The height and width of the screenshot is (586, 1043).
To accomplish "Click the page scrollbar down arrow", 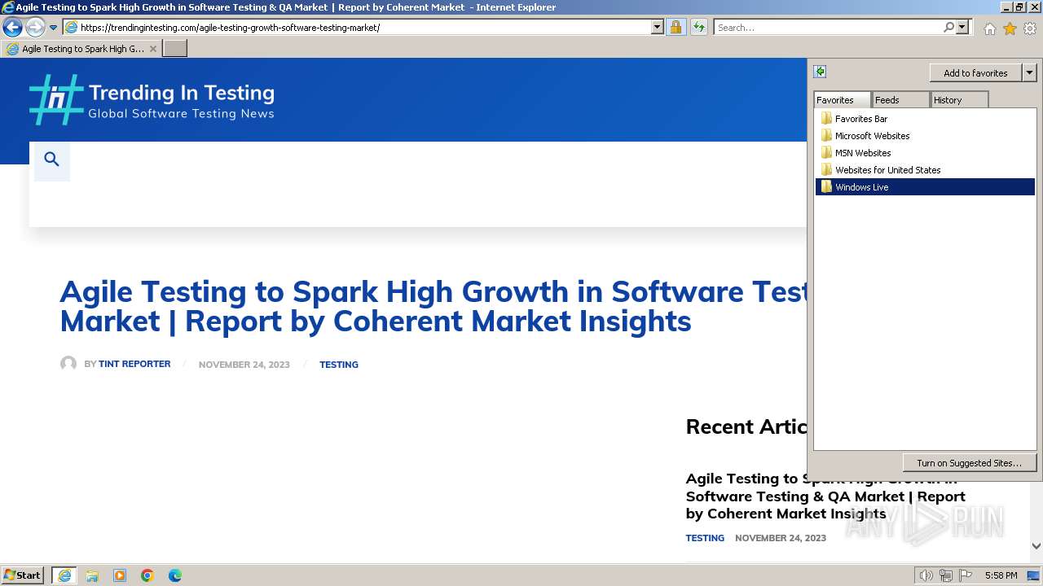I will click(x=1036, y=547).
